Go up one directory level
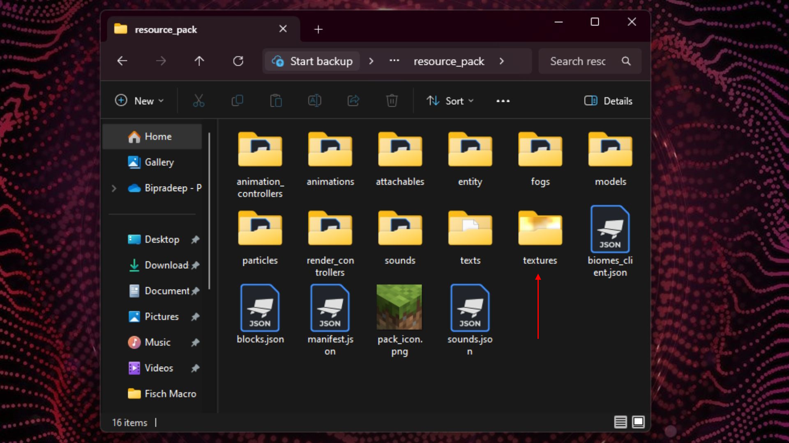Screen dimensions: 789x443 pyautogui.click(x=199, y=61)
